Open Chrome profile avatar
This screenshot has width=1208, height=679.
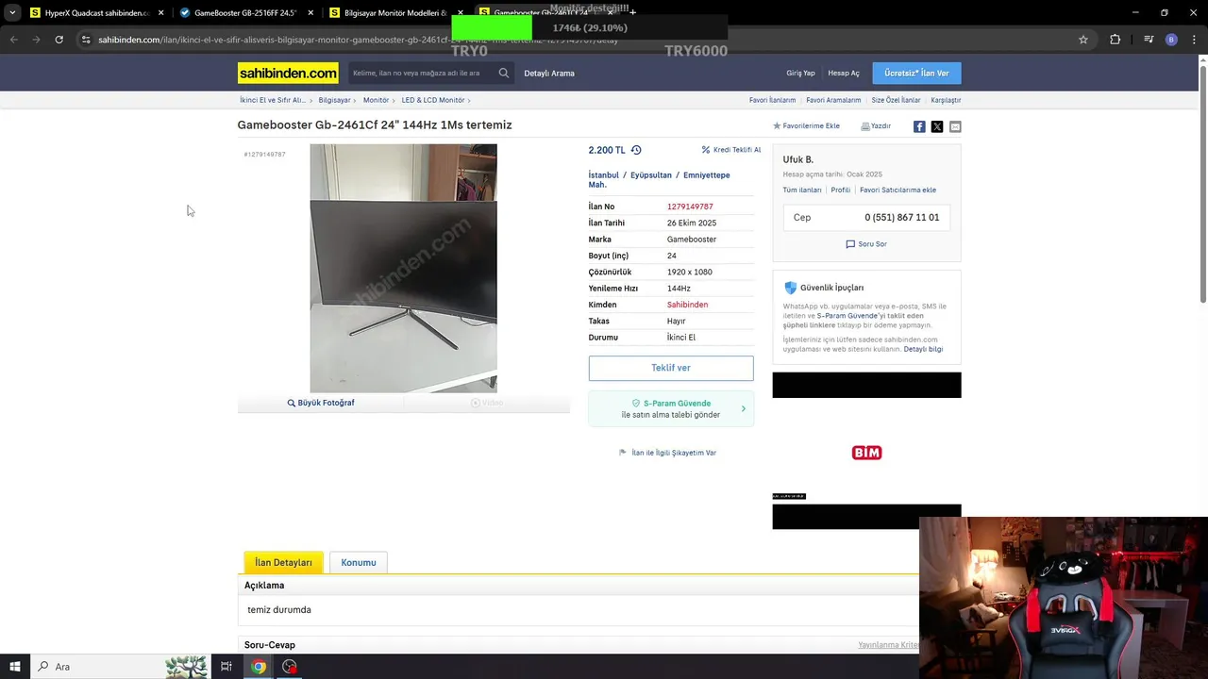[1171, 40]
